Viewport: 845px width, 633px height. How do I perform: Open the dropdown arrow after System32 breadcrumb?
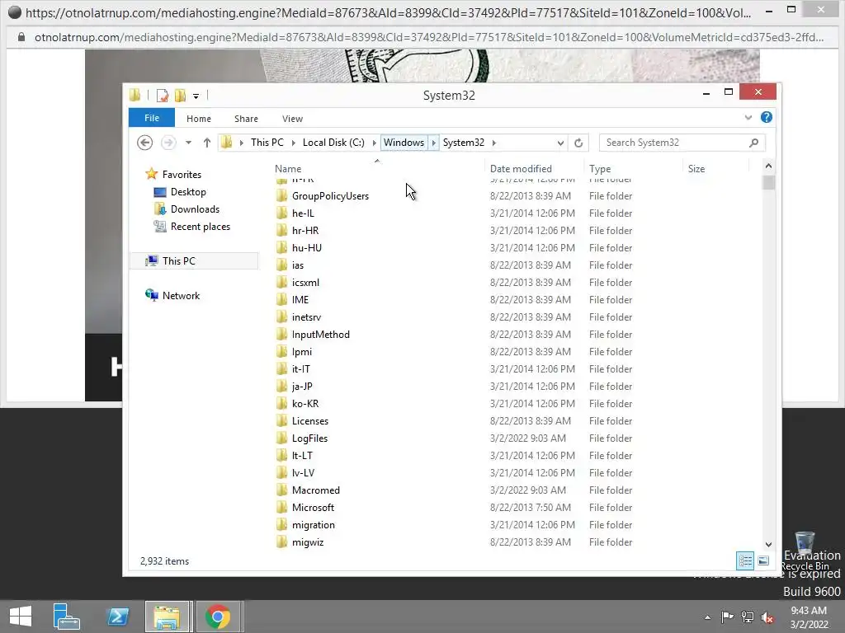[x=494, y=143]
